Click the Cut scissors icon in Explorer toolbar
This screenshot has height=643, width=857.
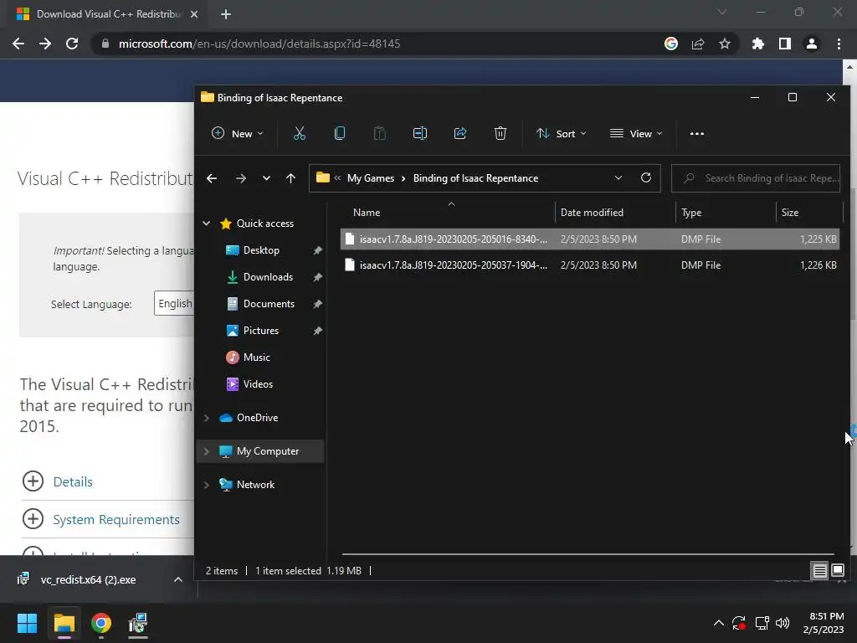pos(299,133)
